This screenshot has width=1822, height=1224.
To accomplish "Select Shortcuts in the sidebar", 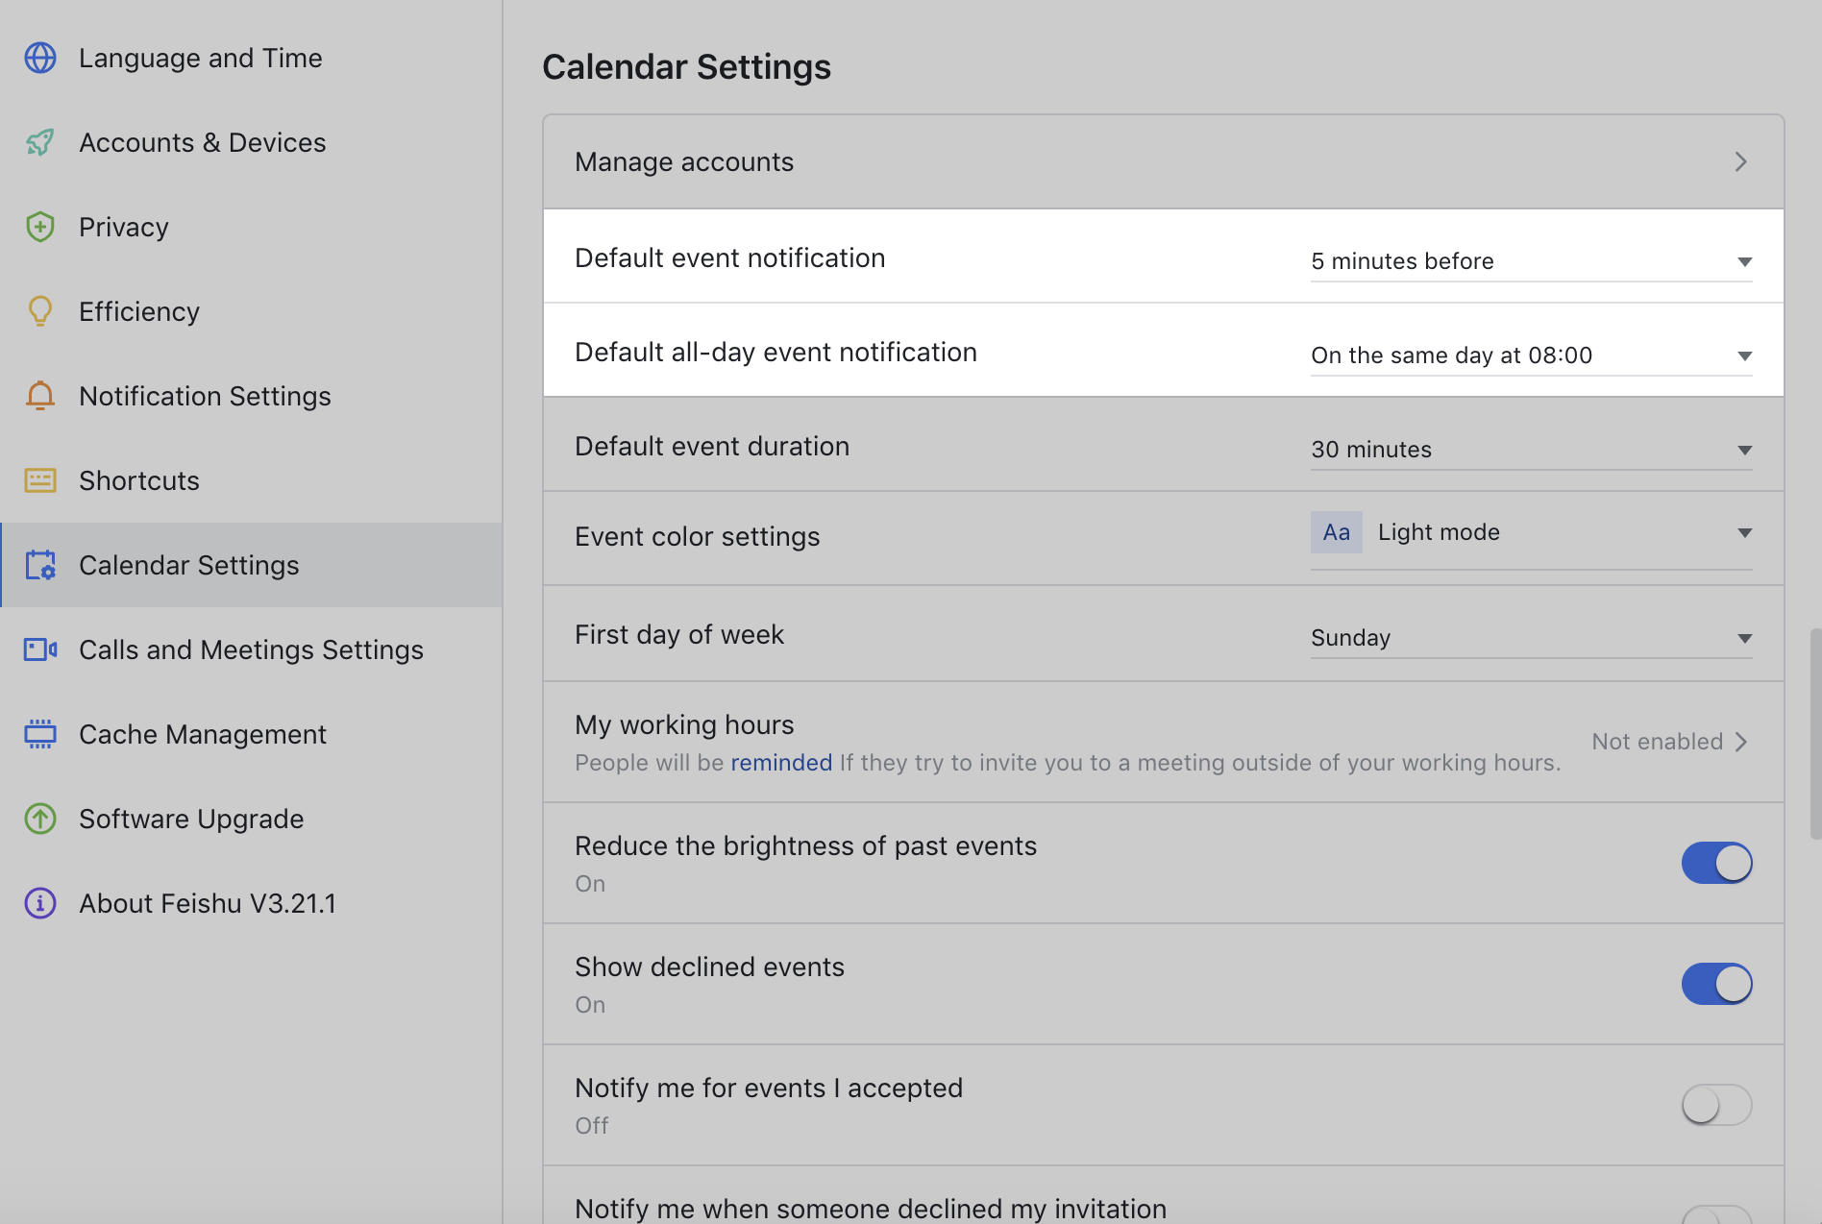I will [251, 480].
